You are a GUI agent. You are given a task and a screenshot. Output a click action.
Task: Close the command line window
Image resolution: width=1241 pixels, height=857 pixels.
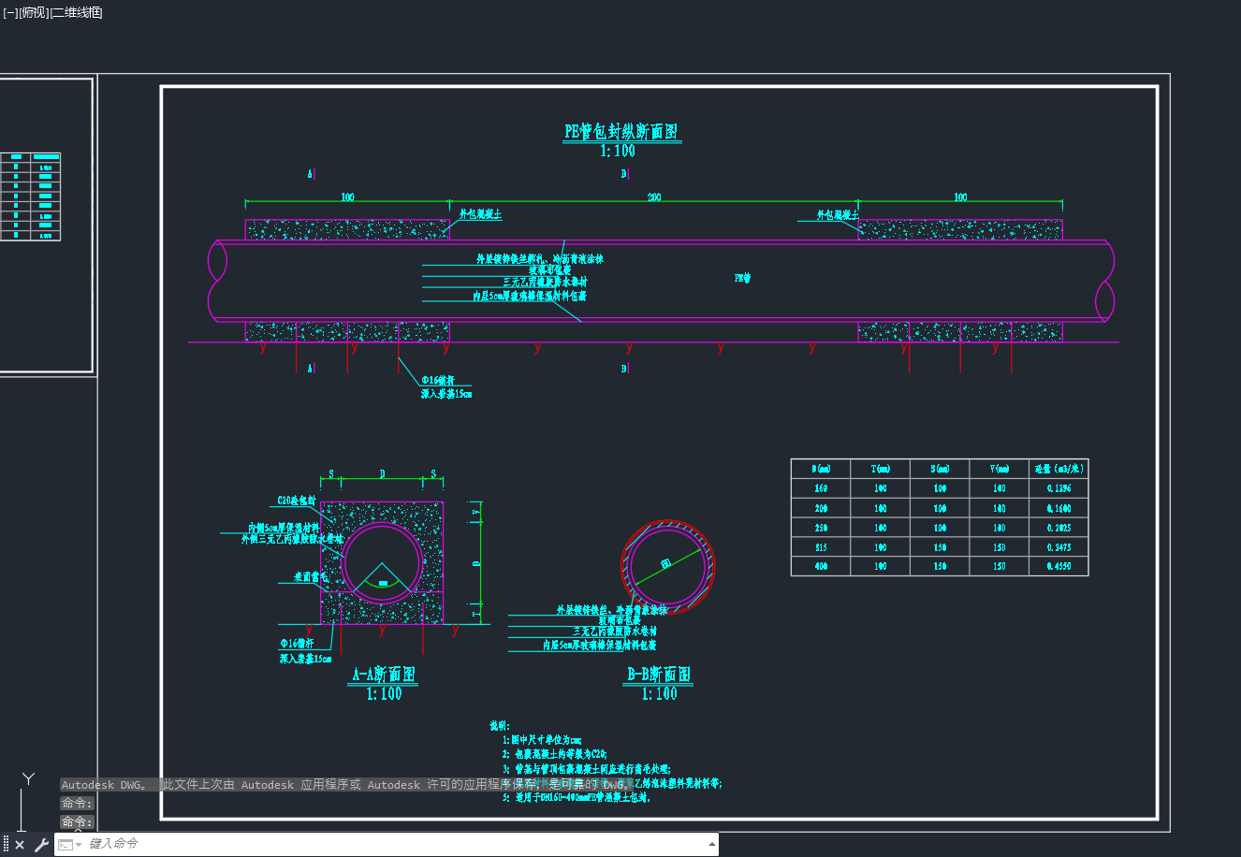click(x=20, y=845)
